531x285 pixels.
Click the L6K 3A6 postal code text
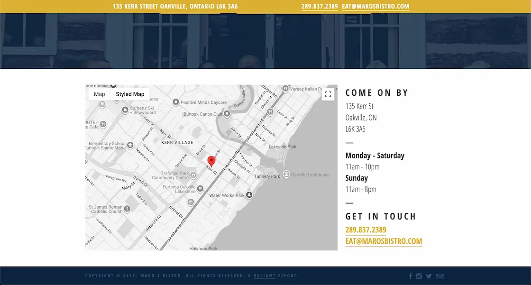point(355,129)
